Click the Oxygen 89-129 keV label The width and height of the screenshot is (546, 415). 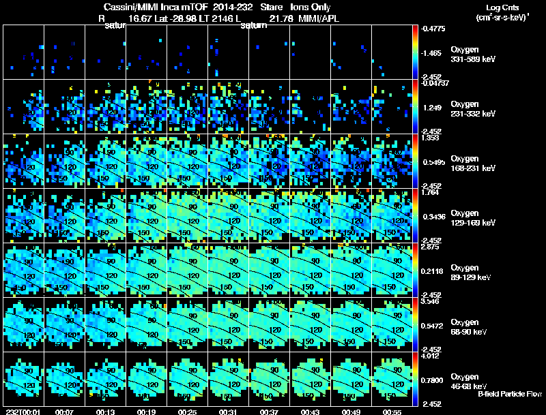click(471, 273)
